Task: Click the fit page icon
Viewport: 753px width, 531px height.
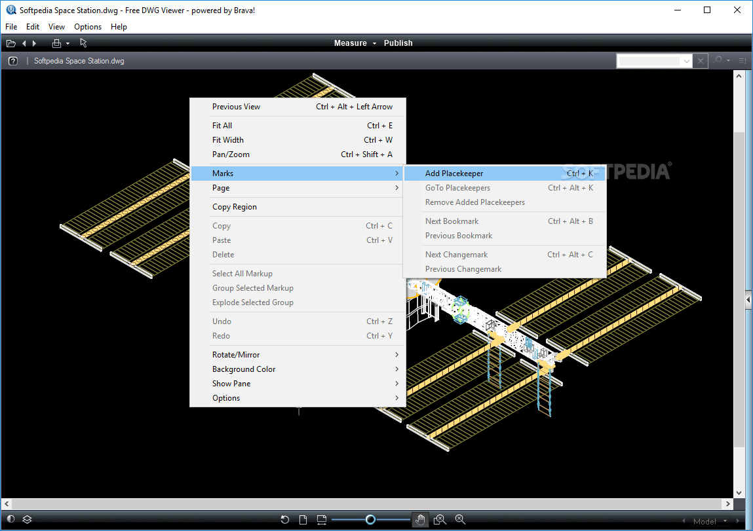Action: (x=303, y=519)
